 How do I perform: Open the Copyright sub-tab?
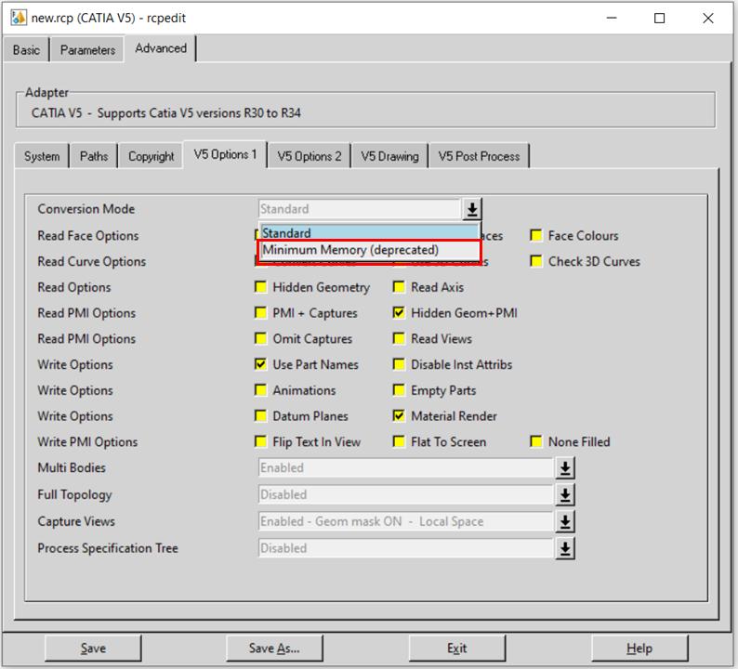[x=152, y=156]
